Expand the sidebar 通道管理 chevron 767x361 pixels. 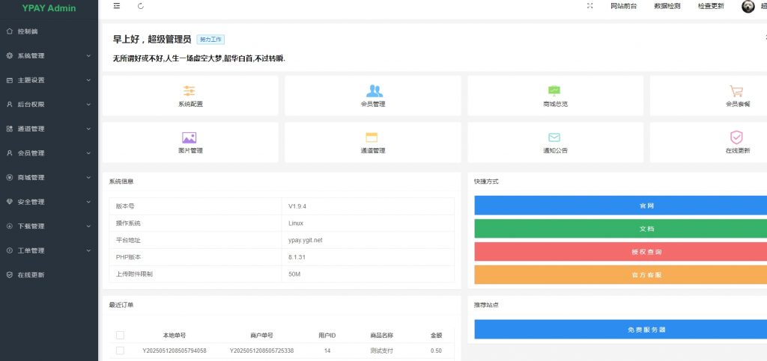click(88, 129)
